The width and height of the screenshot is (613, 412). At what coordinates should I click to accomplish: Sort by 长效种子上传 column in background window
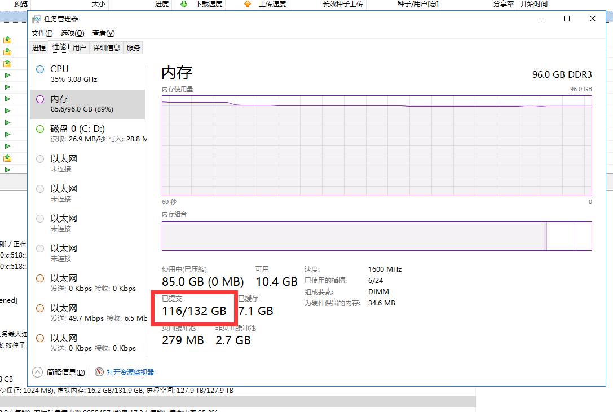point(343,4)
